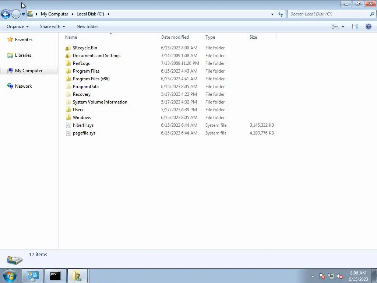Image resolution: width=377 pixels, height=283 pixels.
Task: Open Server Manager from taskbar
Action: coord(33,276)
